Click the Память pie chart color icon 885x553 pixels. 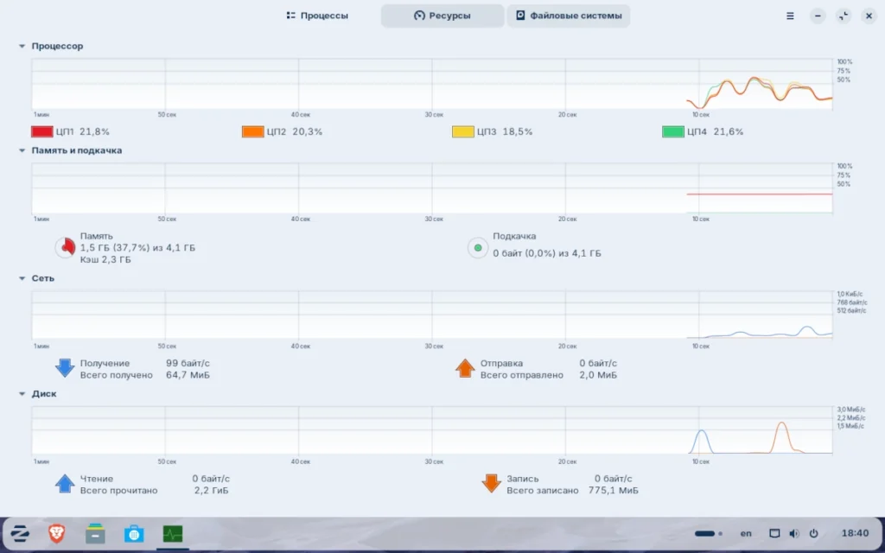[x=65, y=247]
